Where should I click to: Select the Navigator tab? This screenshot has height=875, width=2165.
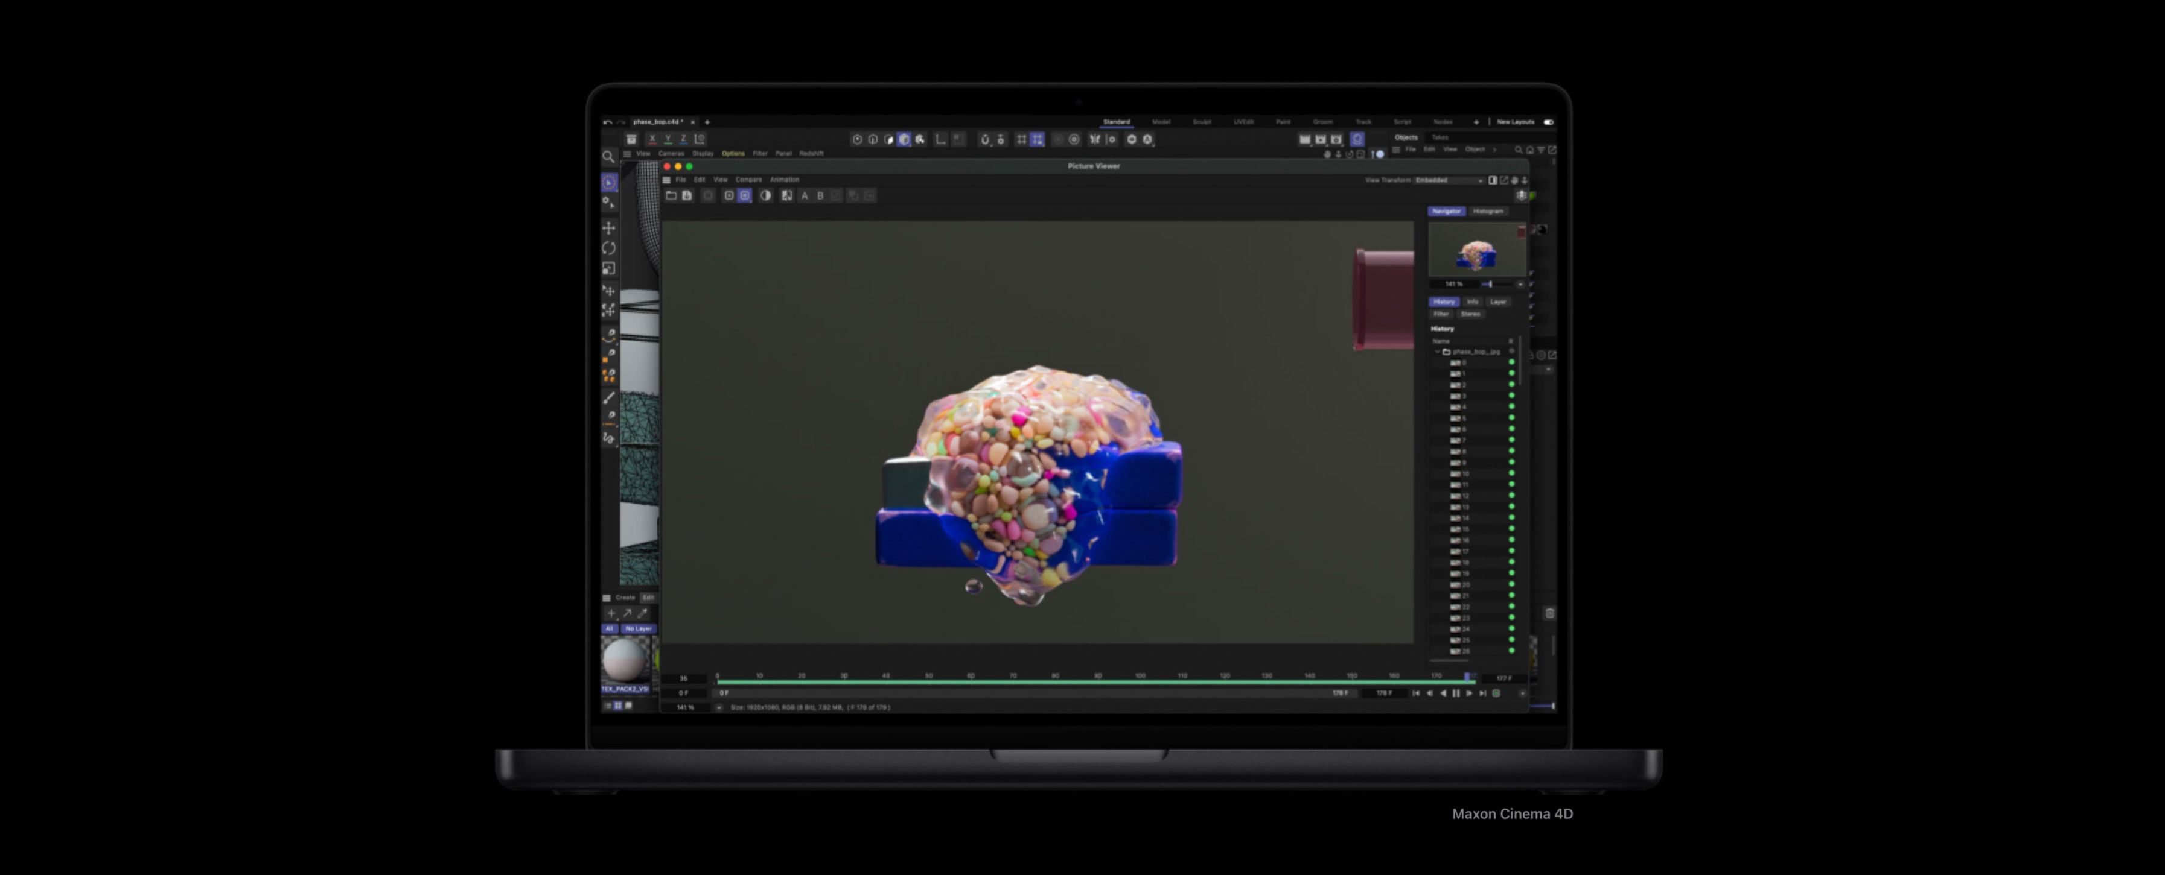[1446, 212]
